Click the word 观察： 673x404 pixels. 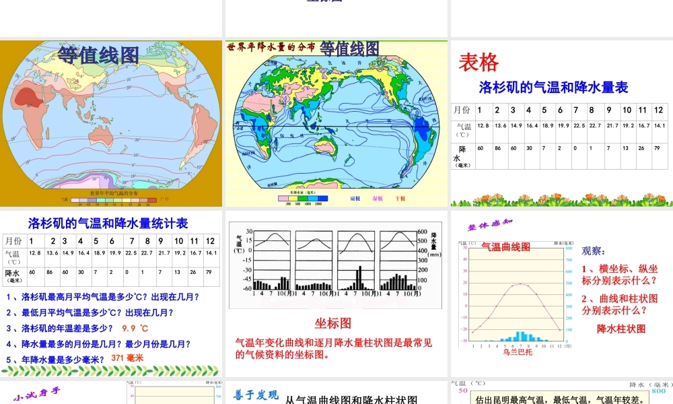click(x=593, y=251)
